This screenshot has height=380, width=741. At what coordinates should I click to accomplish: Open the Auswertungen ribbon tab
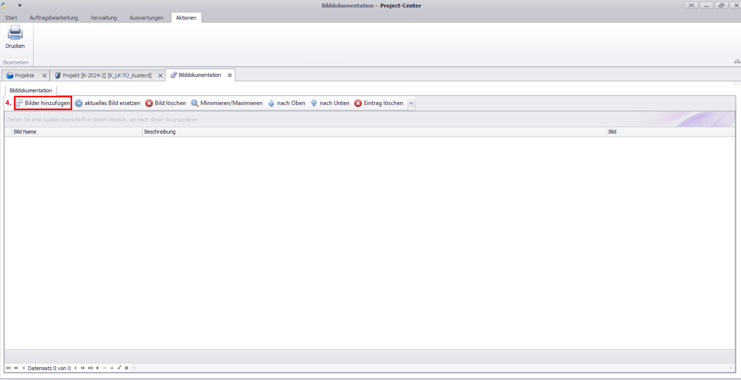[x=146, y=18]
